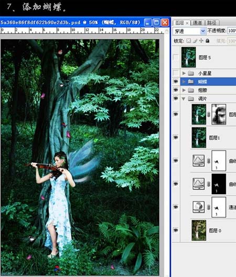The width and height of the screenshot is (236, 277).
Task: Select the upper curves adjustment layer icon
Action: [198, 161]
